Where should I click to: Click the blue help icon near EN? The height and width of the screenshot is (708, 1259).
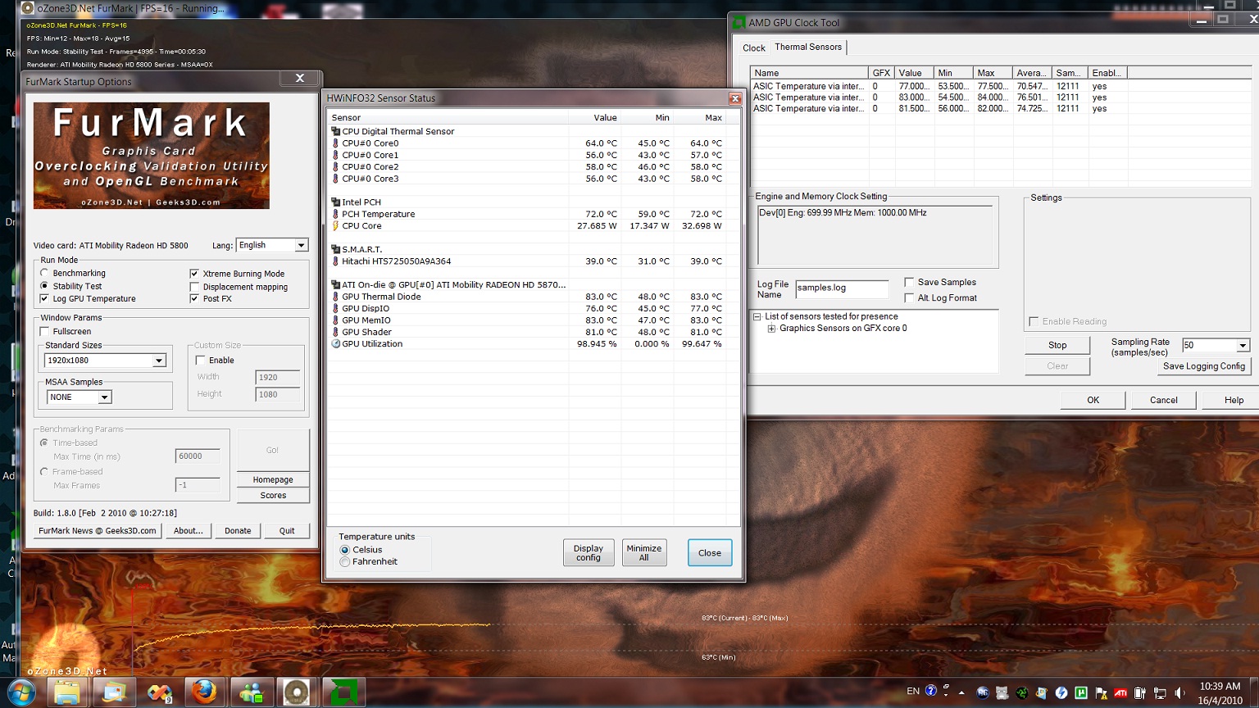coord(930,691)
